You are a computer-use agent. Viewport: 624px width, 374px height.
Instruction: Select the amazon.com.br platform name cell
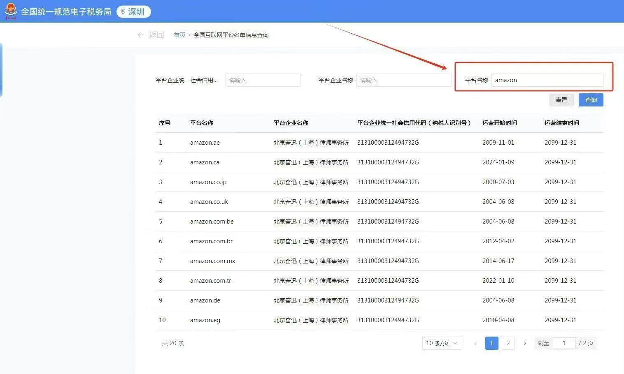pos(212,241)
